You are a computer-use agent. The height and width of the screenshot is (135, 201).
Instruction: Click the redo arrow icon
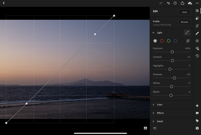tap(161, 3)
